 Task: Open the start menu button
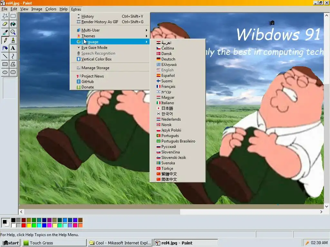tap(11, 243)
